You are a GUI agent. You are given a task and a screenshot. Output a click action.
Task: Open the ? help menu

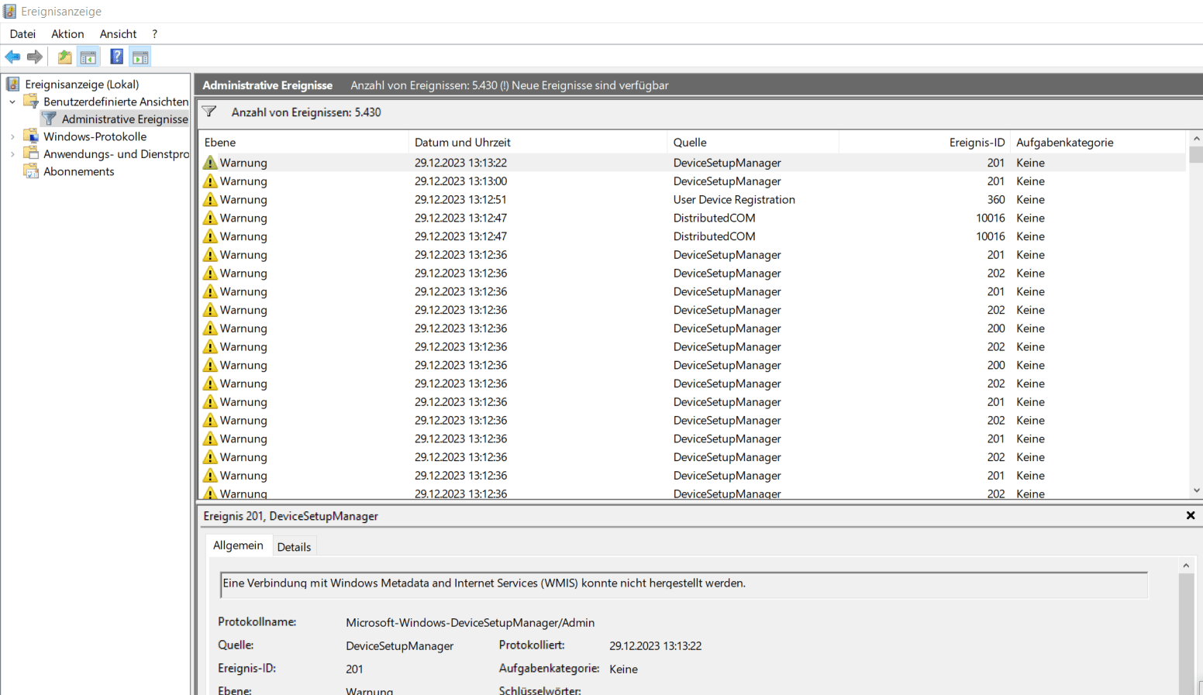(154, 33)
